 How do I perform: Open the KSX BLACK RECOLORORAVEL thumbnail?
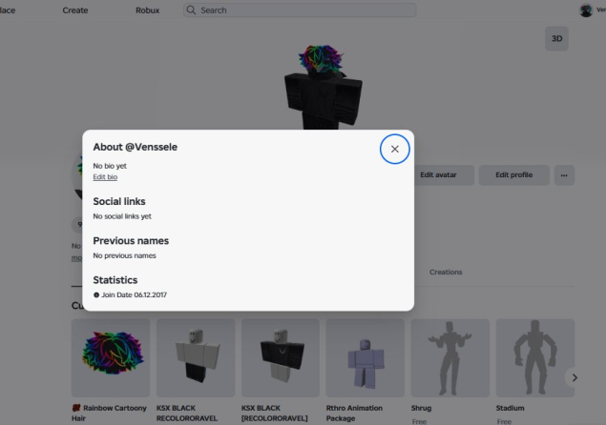[x=196, y=358]
